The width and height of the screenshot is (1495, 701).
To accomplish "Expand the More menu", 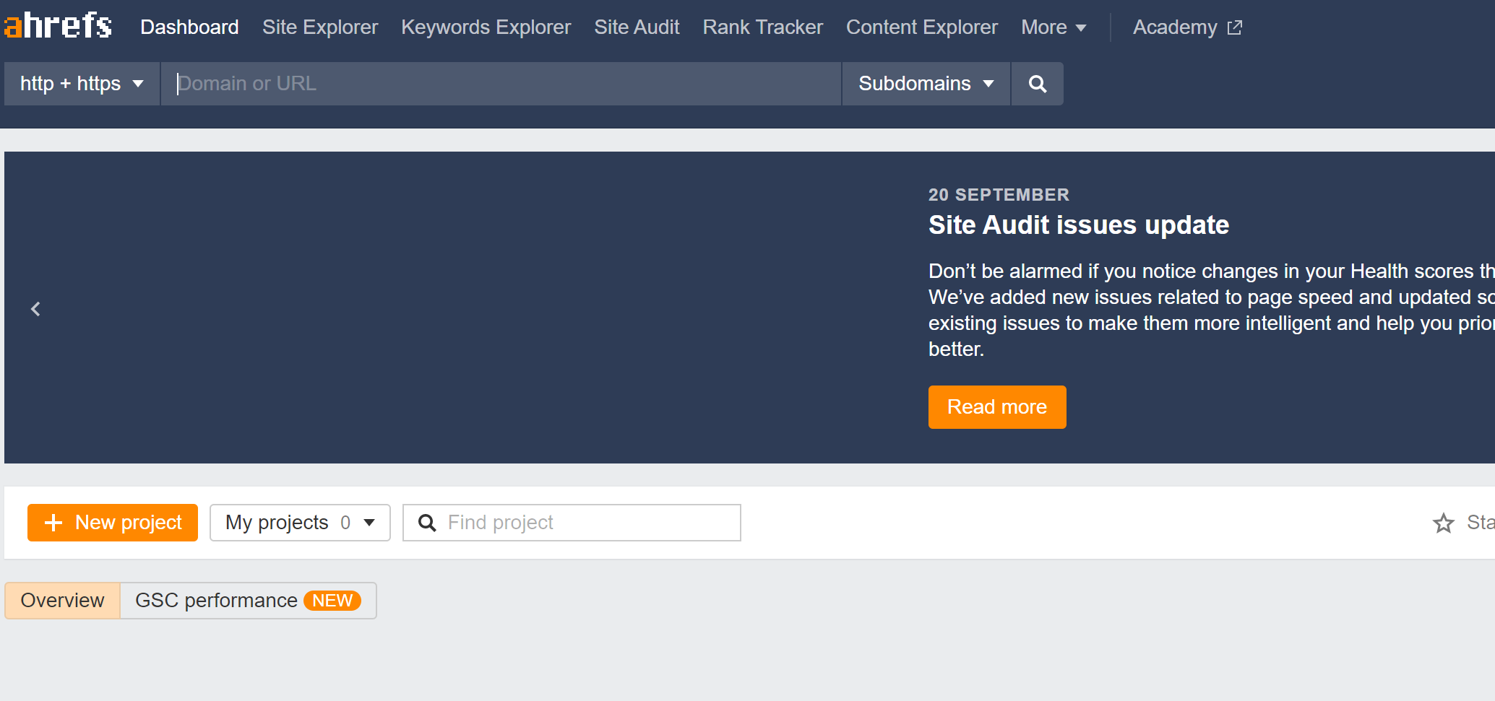I will [1054, 27].
